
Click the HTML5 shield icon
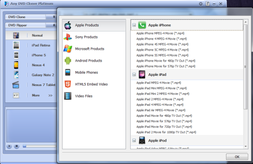click(x=68, y=84)
